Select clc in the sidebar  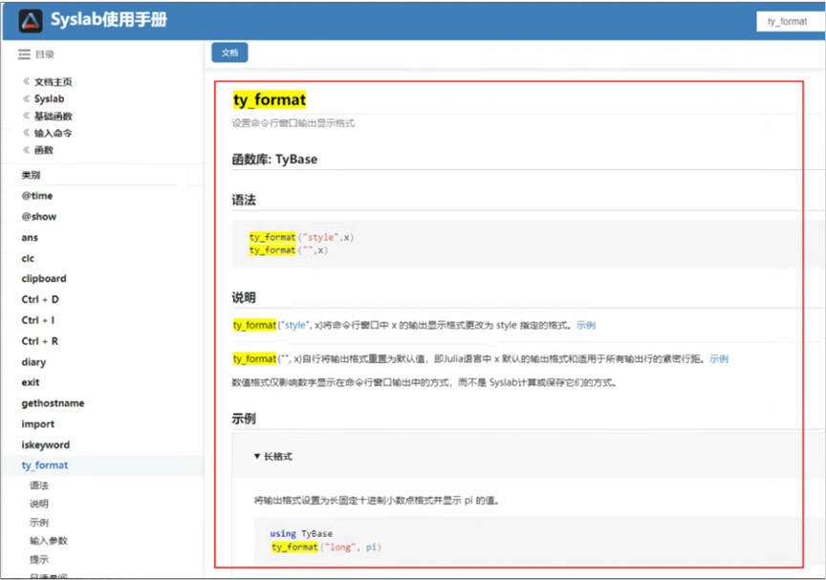28,258
